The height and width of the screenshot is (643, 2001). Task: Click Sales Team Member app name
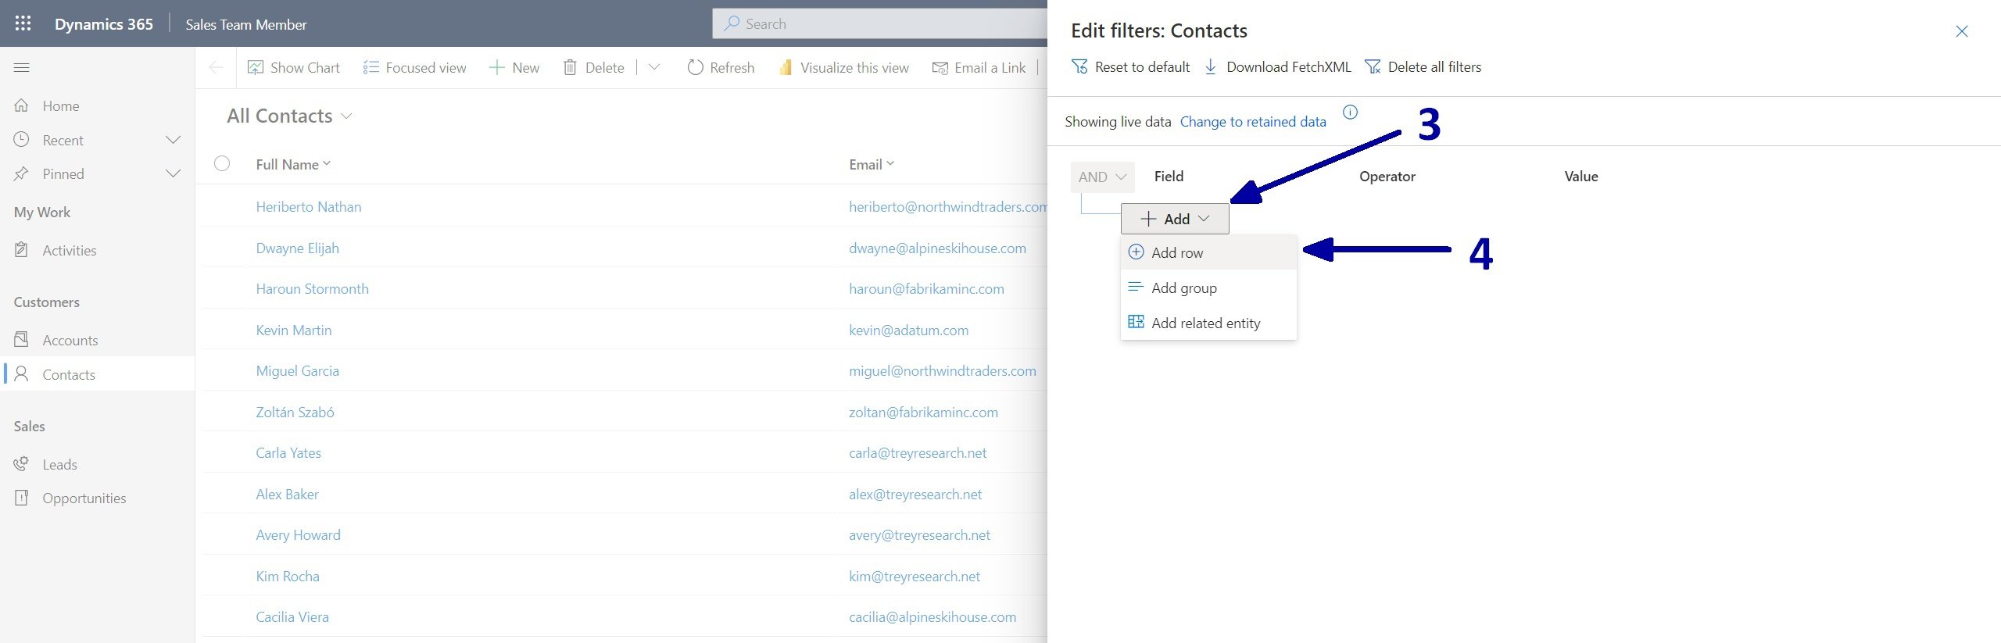245,24
